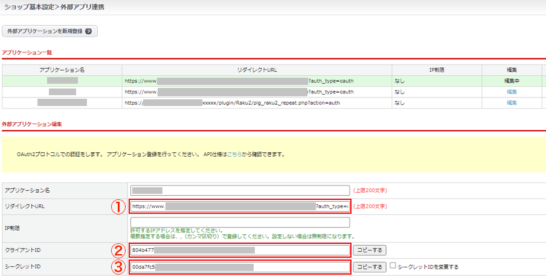
Task: Click the arrow icon on the new registration button
Action: point(88,31)
